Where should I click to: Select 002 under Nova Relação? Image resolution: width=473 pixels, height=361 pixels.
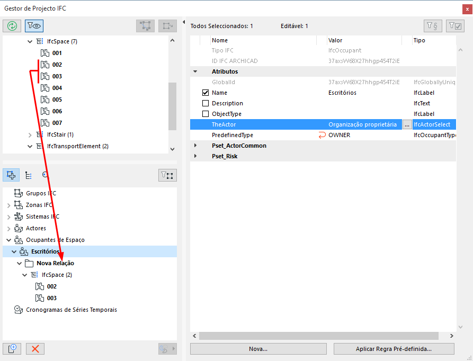51,286
